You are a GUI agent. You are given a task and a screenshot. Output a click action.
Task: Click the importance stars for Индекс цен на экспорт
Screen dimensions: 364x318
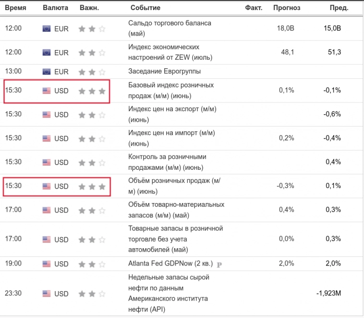point(92,114)
